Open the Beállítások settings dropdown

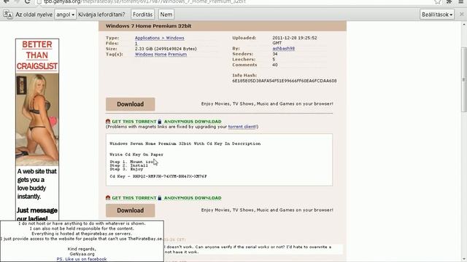click(438, 15)
